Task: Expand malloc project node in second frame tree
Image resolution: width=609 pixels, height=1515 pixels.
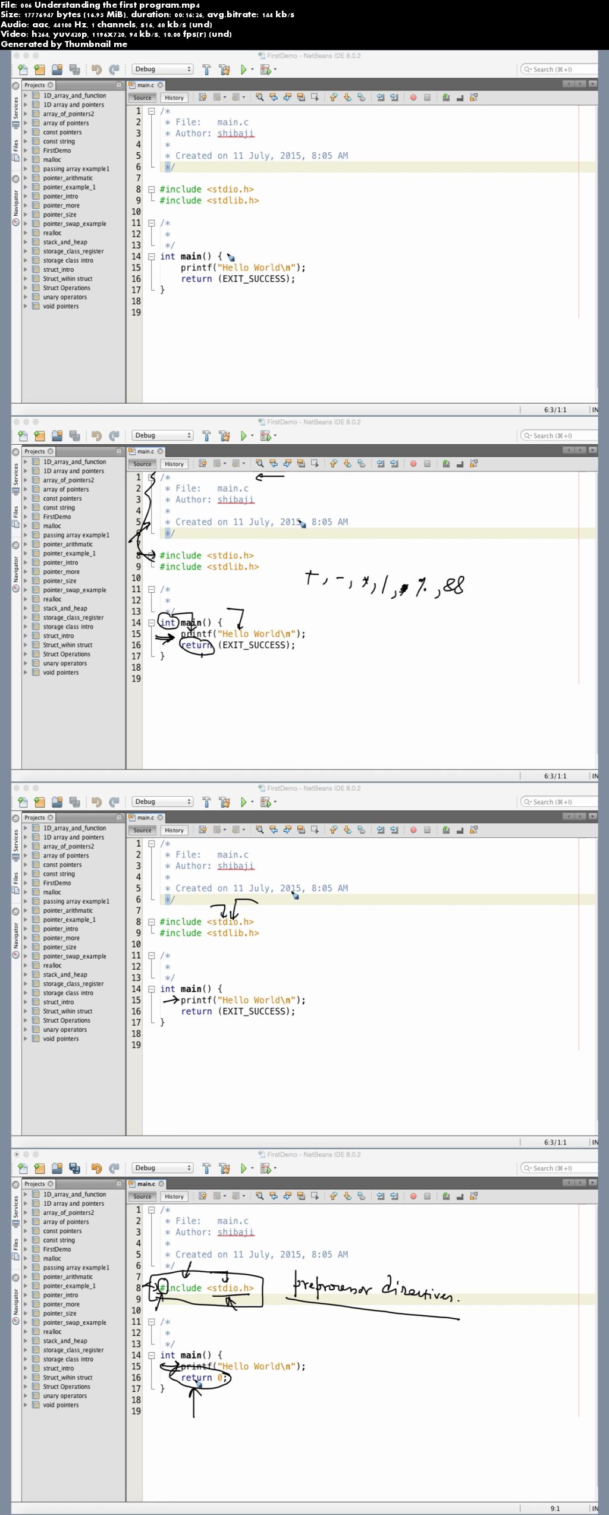Action: [26, 526]
